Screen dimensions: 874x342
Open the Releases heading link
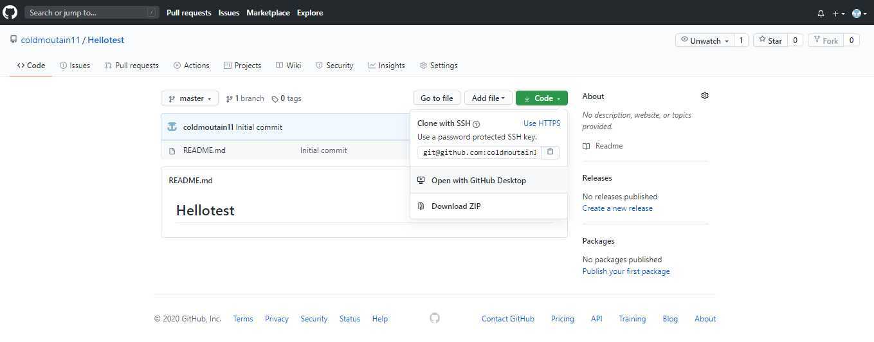click(x=597, y=178)
